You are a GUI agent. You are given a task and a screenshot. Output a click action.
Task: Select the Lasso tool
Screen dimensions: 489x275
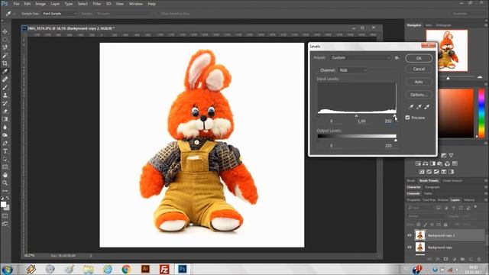click(5, 47)
